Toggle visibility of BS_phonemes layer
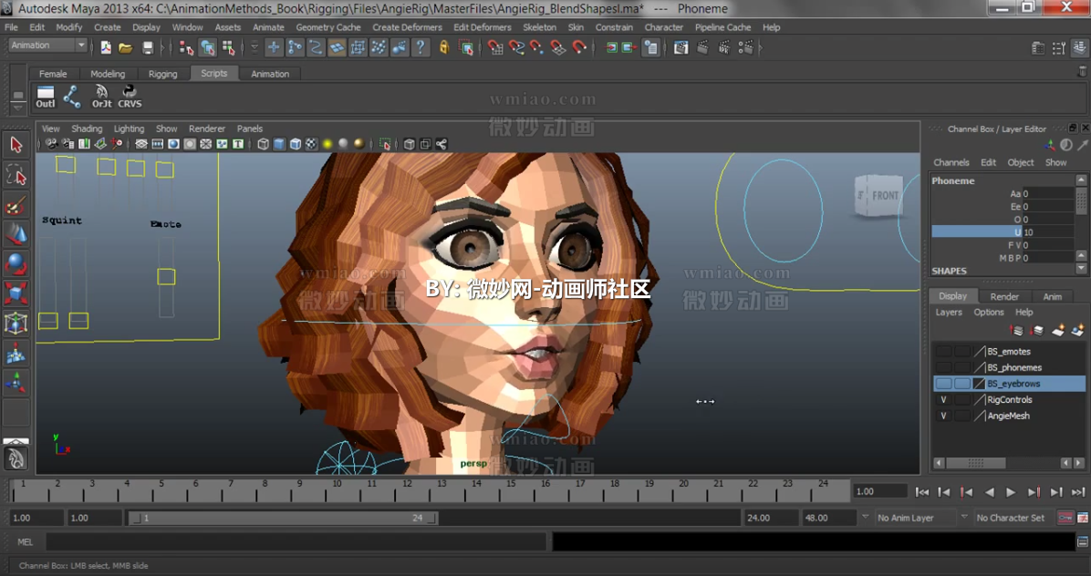Viewport: 1091px width, 576px height. tap(943, 367)
